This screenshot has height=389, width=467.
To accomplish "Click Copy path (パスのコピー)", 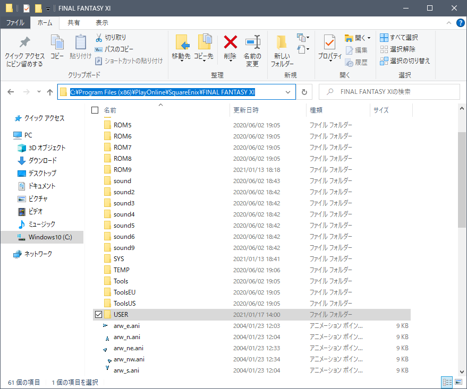I will [x=114, y=49].
